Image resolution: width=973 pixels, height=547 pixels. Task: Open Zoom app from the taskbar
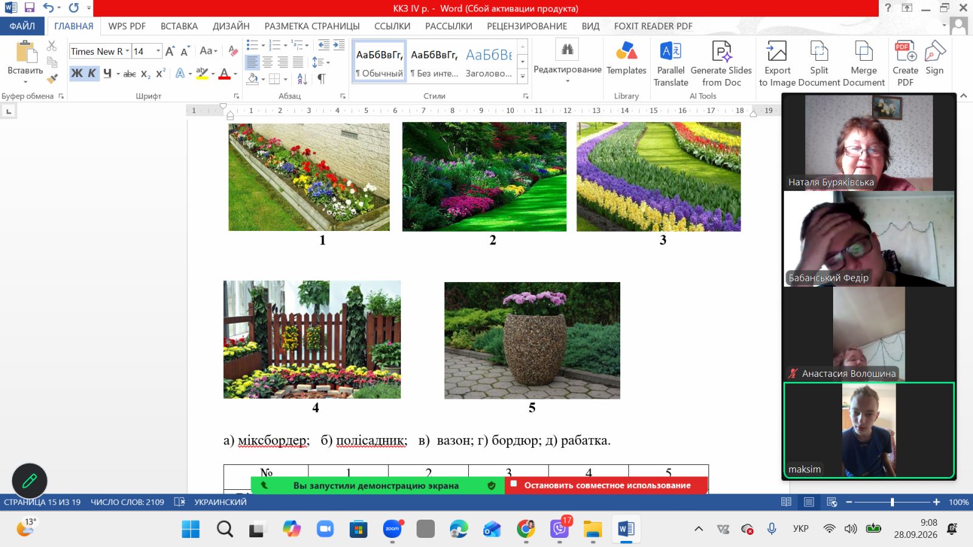pyautogui.click(x=392, y=529)
